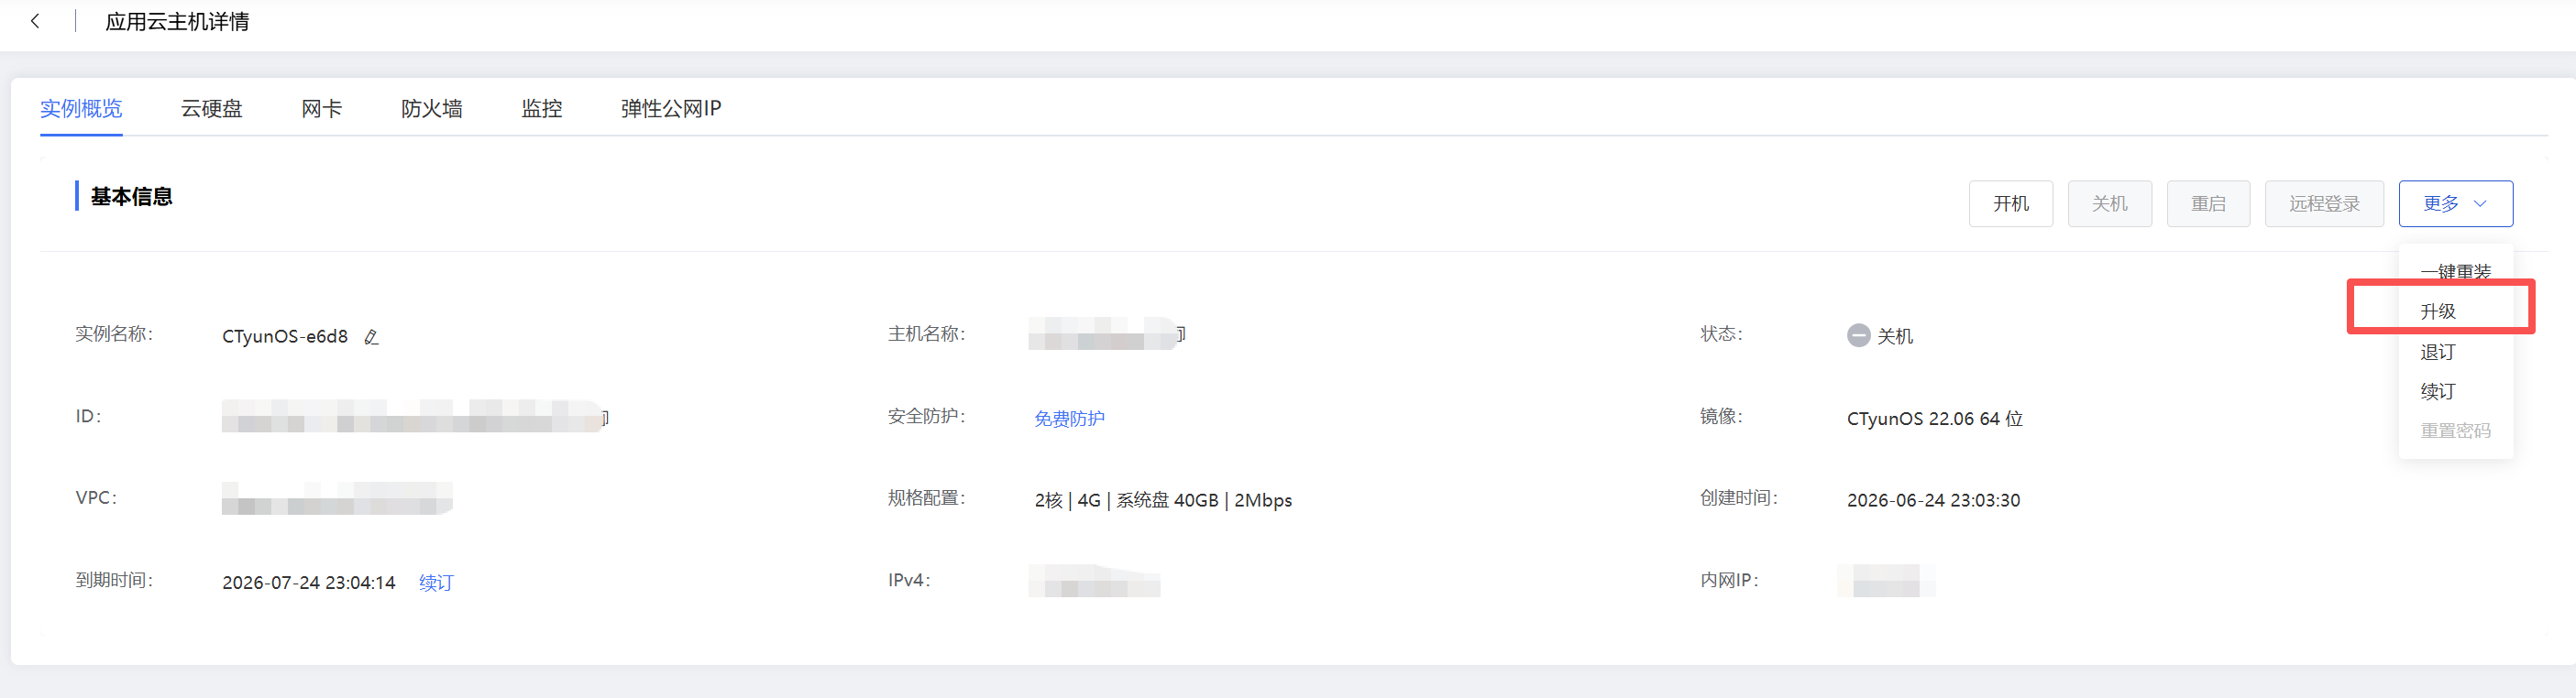View the 监控 tab

(542, 109)
